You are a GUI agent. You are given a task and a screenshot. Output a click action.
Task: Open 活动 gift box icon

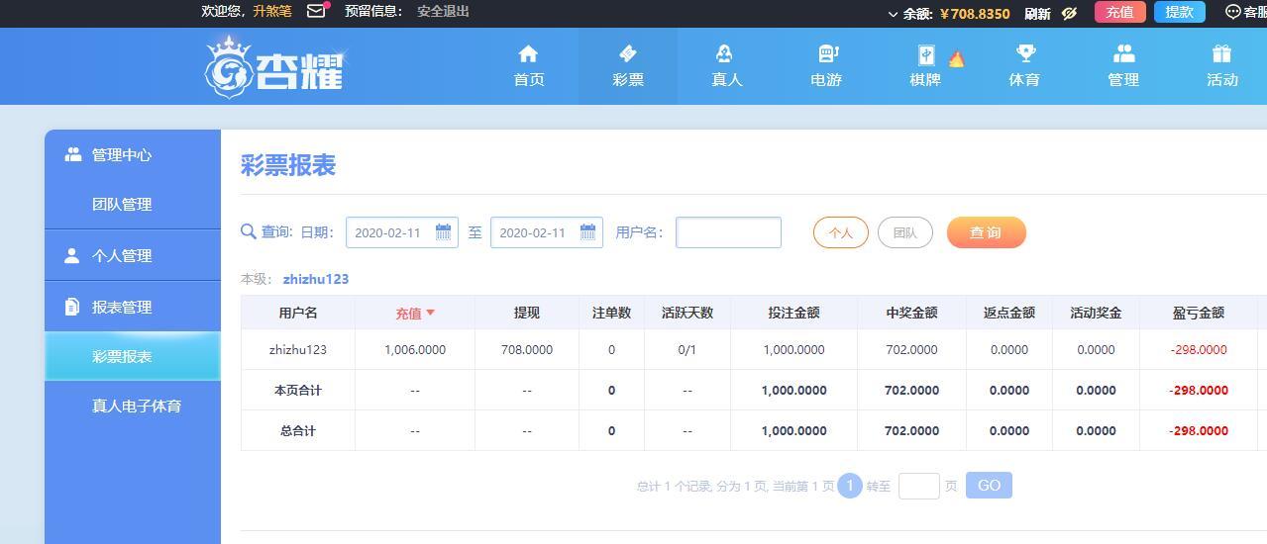pyautogui.click(x=1221, y=53)
